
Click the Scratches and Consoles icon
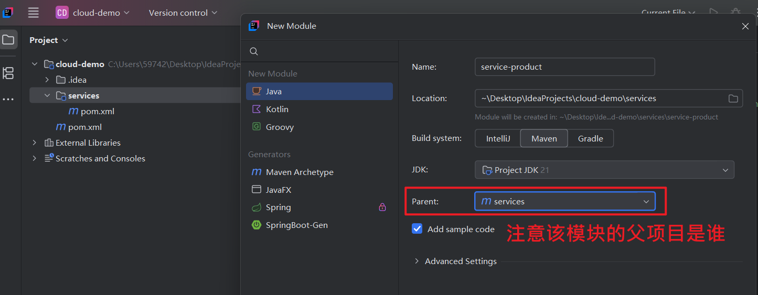coord(49,158)
